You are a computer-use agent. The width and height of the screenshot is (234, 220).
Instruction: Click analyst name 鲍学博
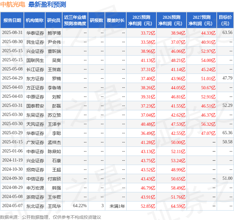tap(54, 33)
